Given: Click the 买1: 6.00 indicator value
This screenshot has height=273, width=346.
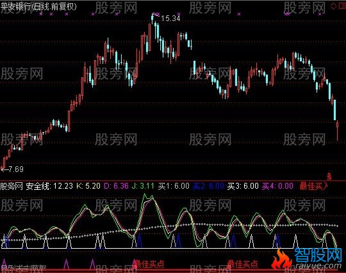Looking at the screenshot, I should 174,186.
